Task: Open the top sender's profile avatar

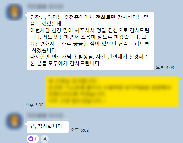Action: (x=14, y=12)
